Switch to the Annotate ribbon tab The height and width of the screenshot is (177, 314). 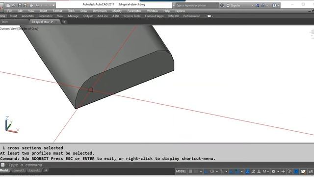[x=28, y=16]
